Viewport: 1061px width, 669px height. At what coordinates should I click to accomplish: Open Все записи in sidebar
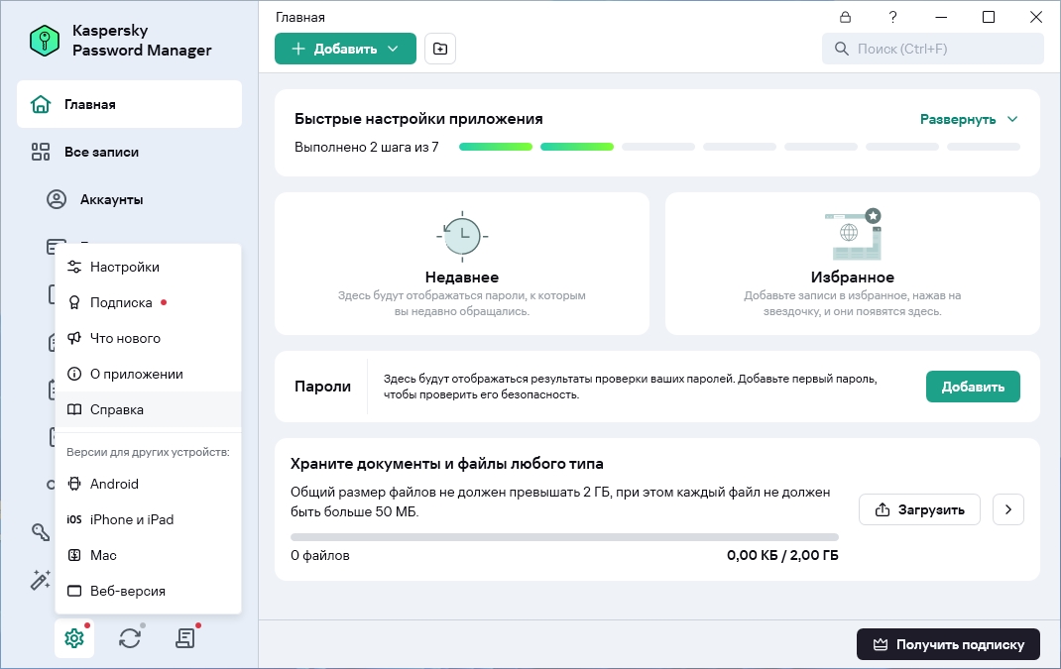click(x=129, y=152)
